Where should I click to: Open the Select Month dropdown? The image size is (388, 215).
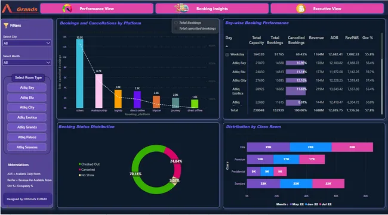pos(27,63)
